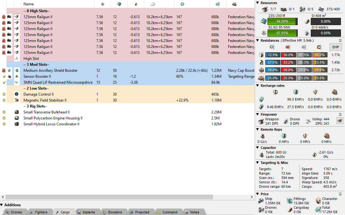Collapse the Resources panel
Screen dimensions: 345x215
pyautogui.click(x=257, y=3)
